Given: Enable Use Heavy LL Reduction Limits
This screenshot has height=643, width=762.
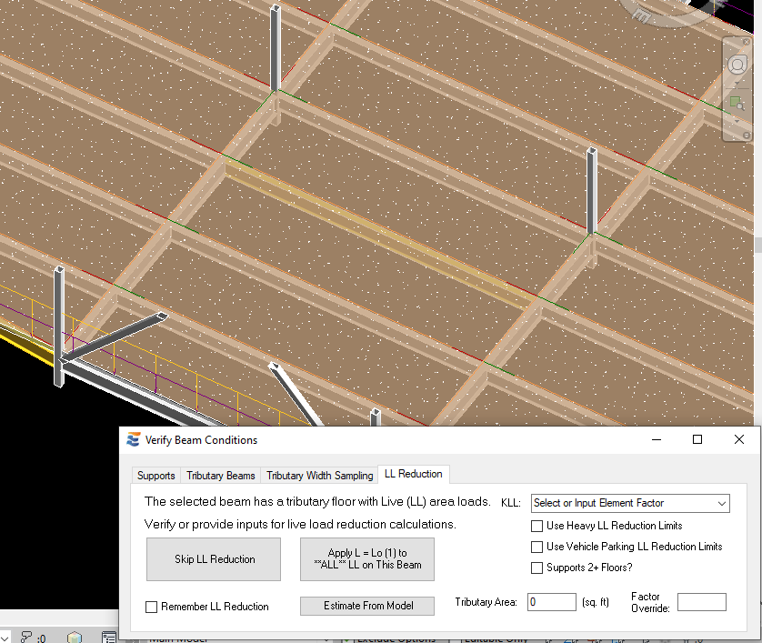Looking at the screenshot, I should pyautogui.click(x=537, y=526).
